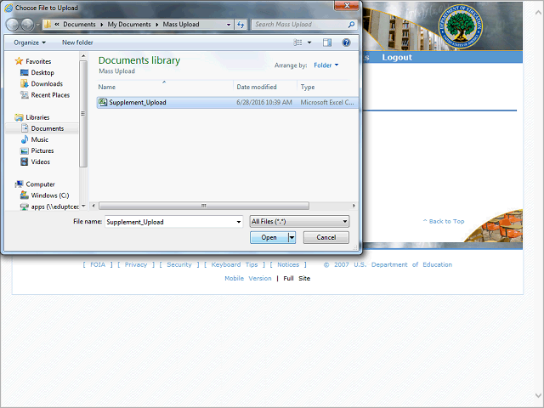Click the file list scroll right arrow

click(x=354, y=206)
